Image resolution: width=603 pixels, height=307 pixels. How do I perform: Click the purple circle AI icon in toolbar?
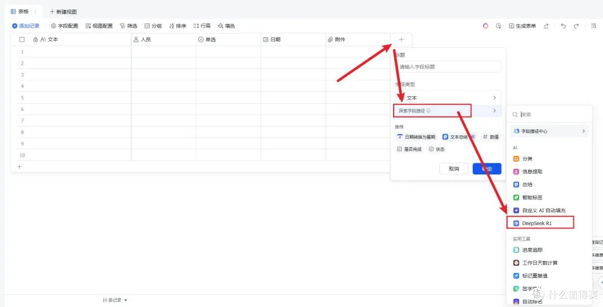coord(486,26)
